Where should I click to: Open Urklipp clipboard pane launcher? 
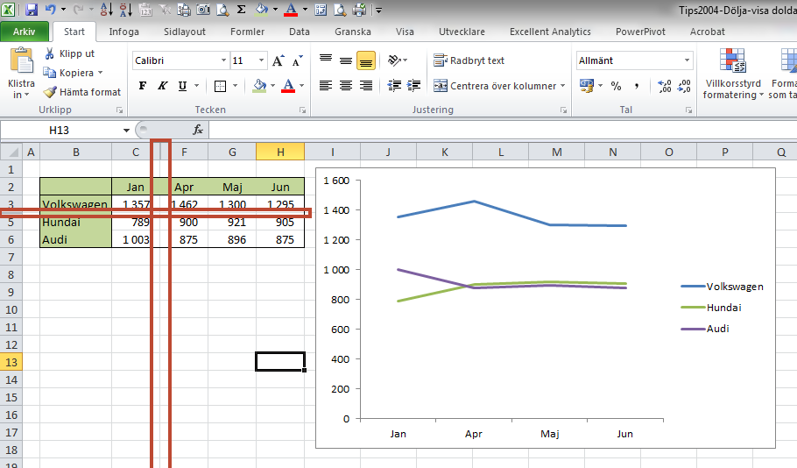tap(119, 110)
